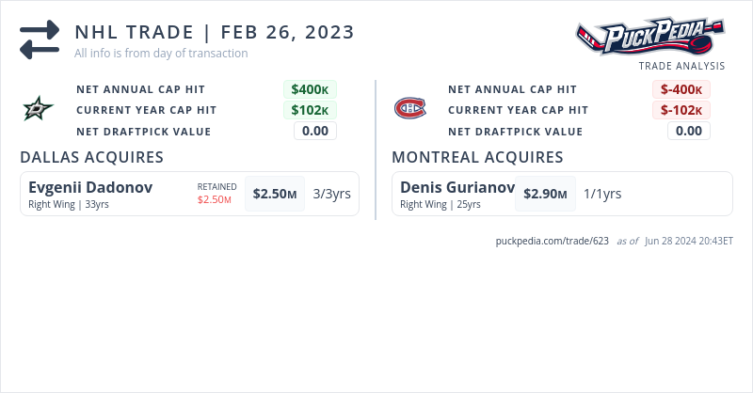
Task: Open the puckpedia.com/trade/623 link
Action: pyautogui.click(x=553, y=241)
